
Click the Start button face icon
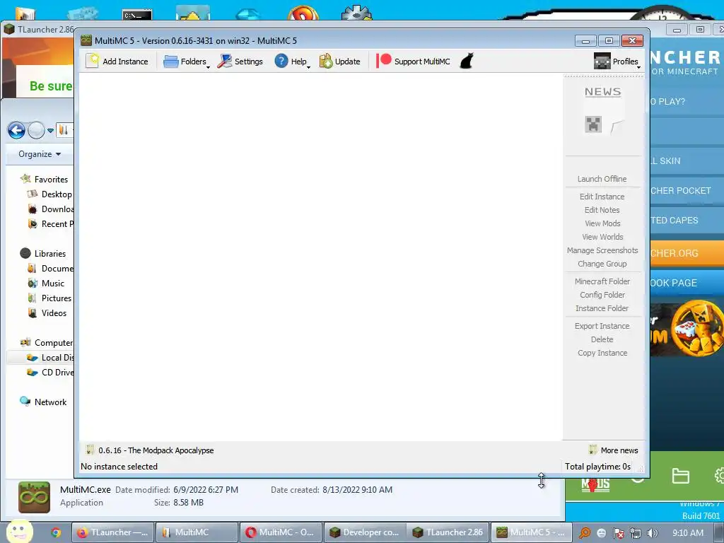click(x=19, y=532)
